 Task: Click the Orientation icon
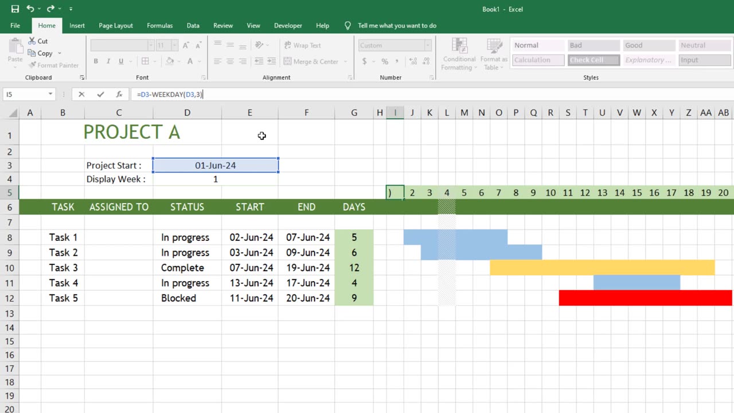259,45
